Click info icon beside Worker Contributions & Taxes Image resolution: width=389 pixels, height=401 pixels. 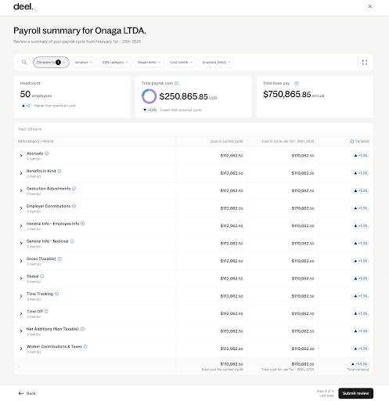coord(85,346)
